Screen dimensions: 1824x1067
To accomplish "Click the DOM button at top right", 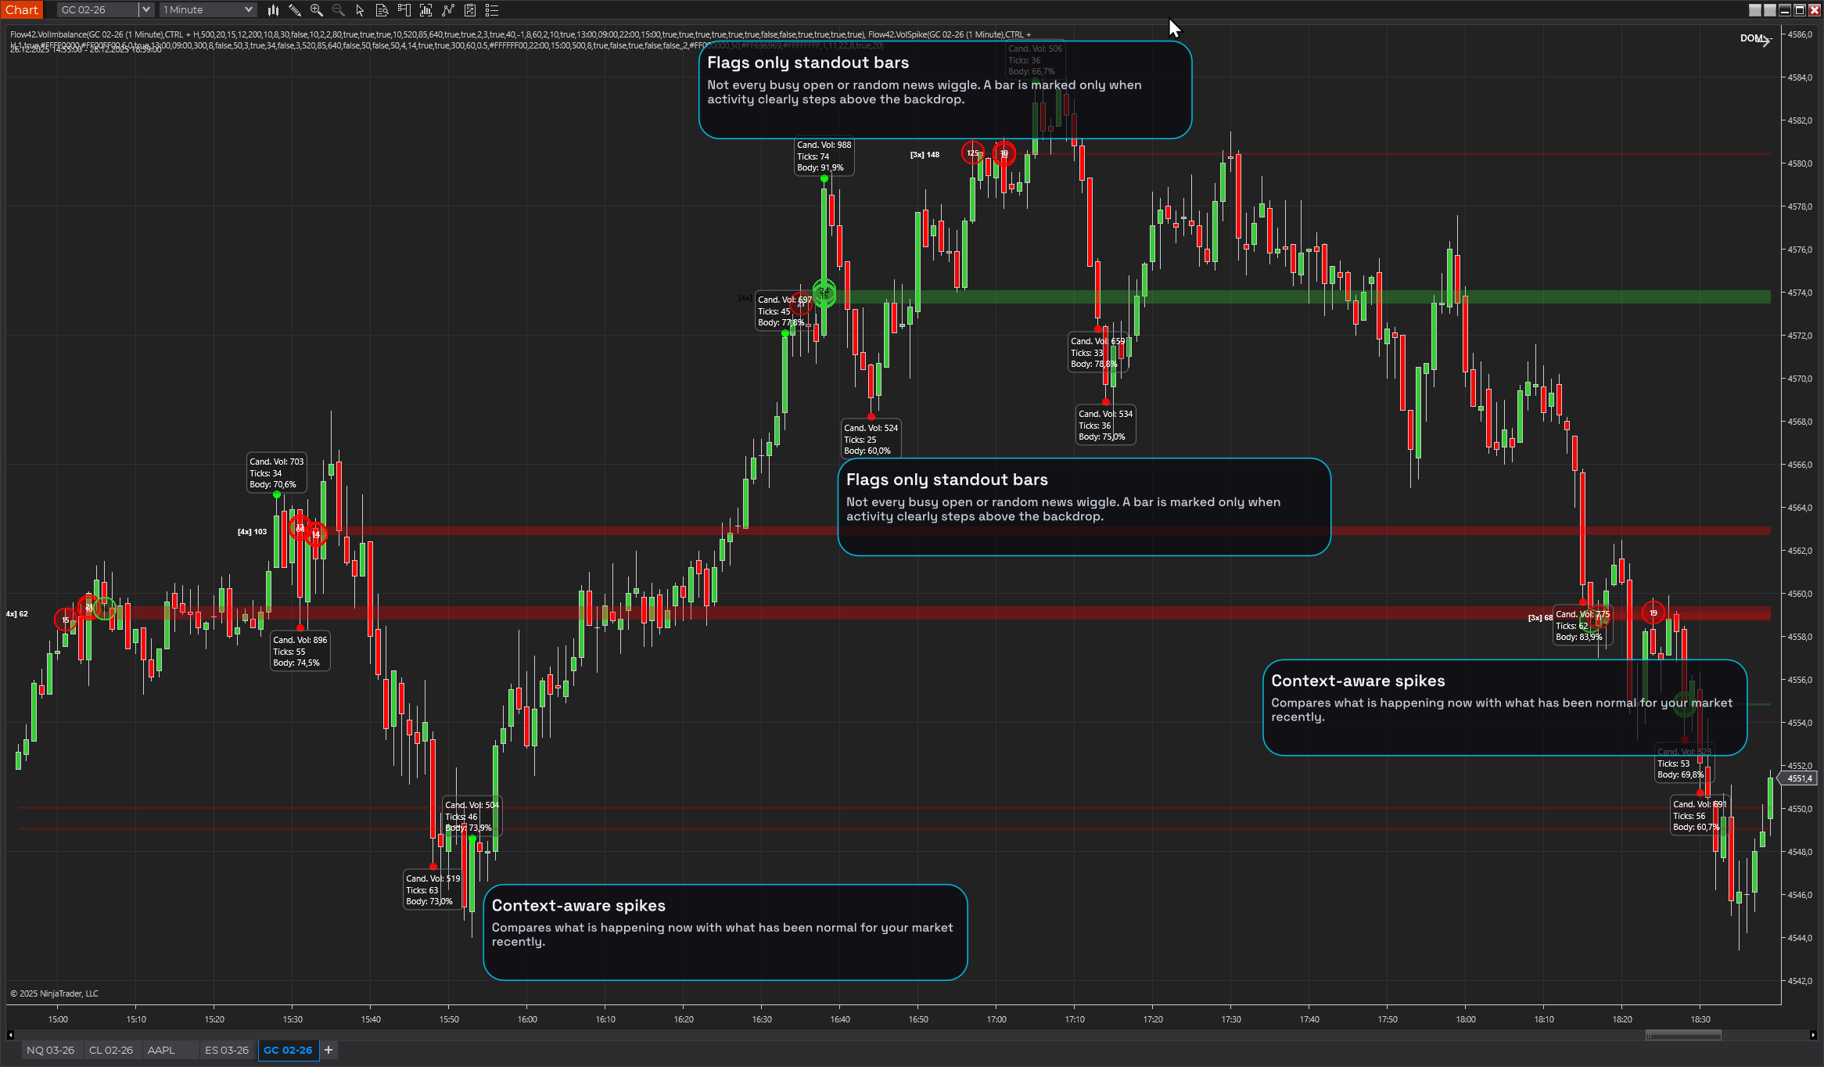I will pos(1751,38).
